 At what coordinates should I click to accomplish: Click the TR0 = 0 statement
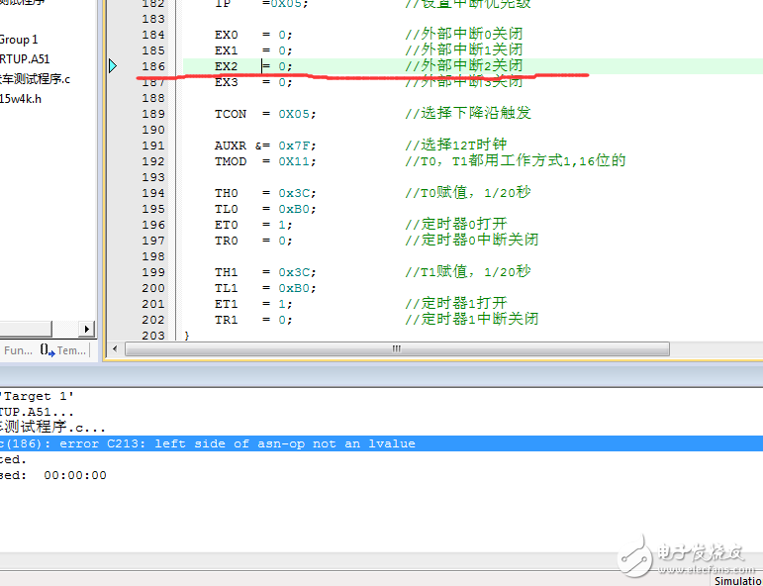pos(254,241)
